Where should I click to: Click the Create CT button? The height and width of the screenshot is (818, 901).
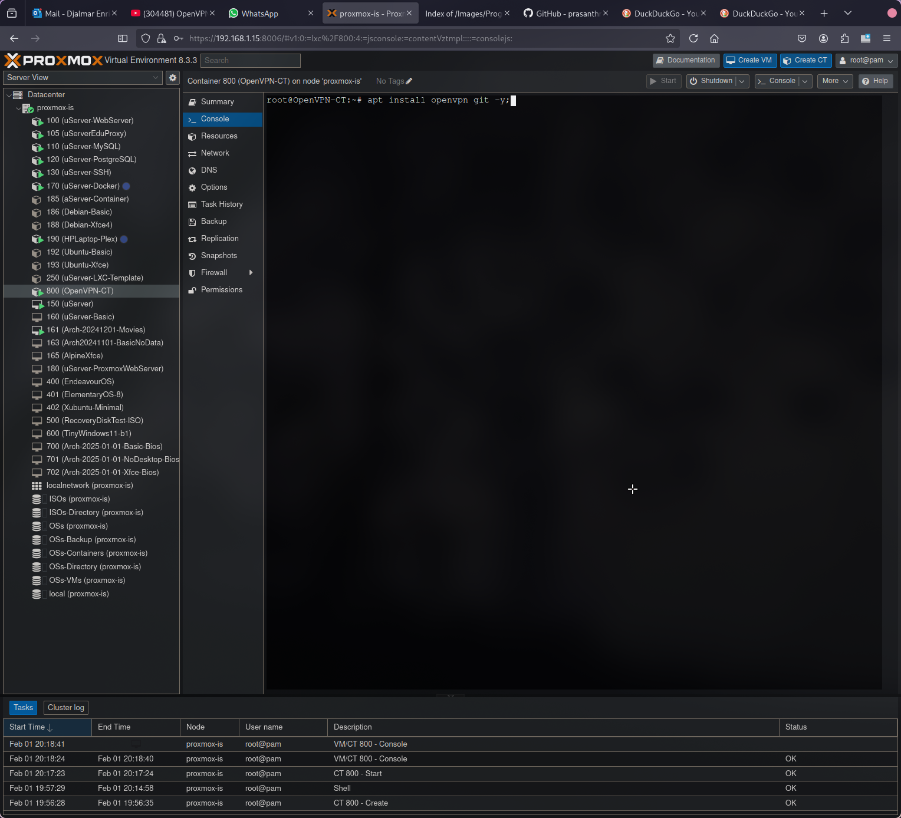805,61
